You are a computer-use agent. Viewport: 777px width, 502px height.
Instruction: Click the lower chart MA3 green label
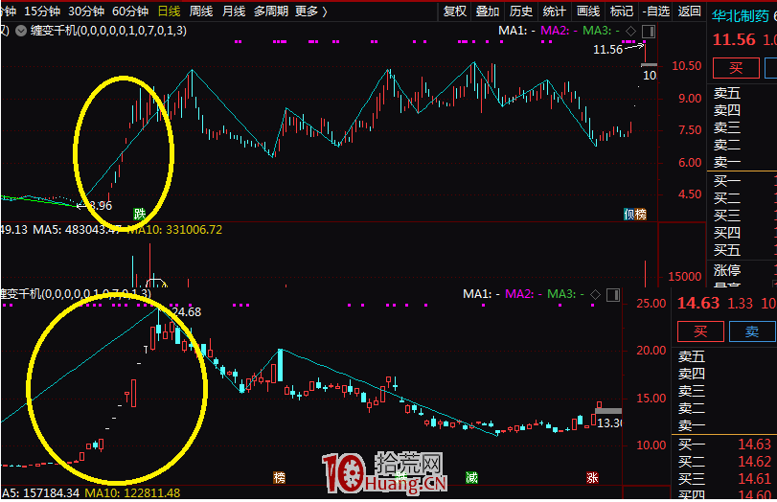click(x=565, y=294)
